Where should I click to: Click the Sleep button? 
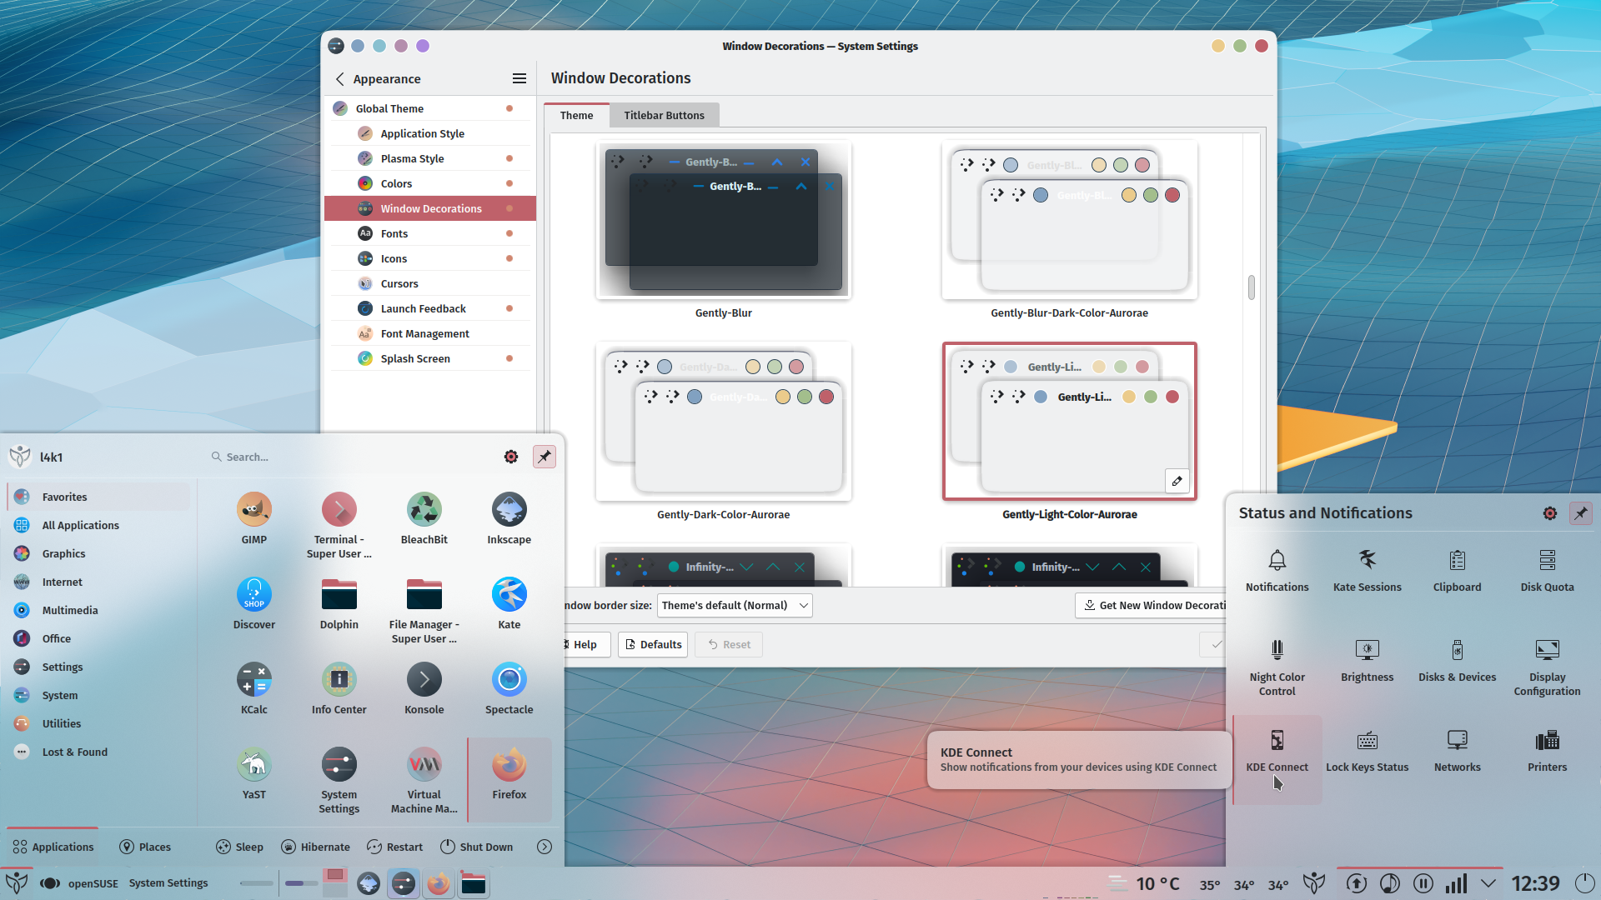click(239, 847)
